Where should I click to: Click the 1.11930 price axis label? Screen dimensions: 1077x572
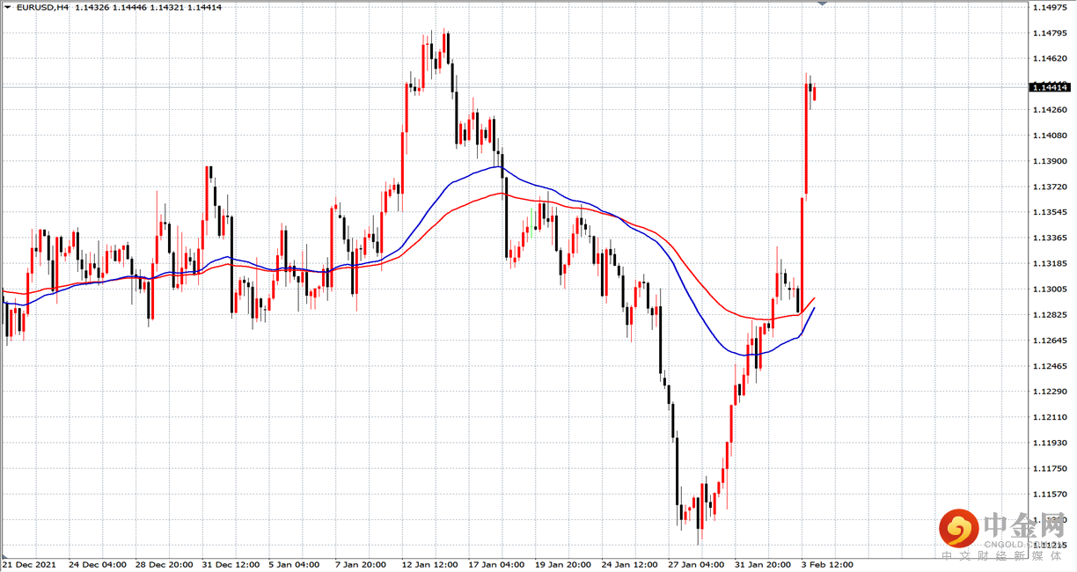[x=1051, y=443]
